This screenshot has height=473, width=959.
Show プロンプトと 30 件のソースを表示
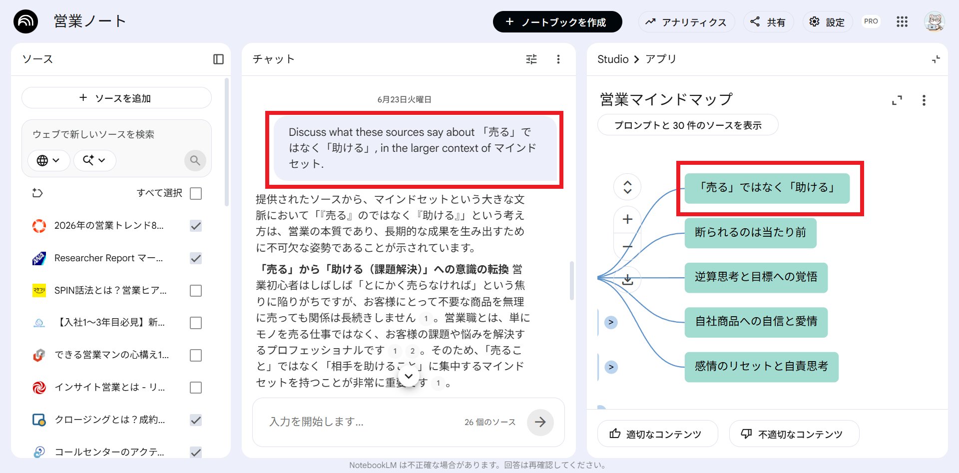(x=688, y=125)
